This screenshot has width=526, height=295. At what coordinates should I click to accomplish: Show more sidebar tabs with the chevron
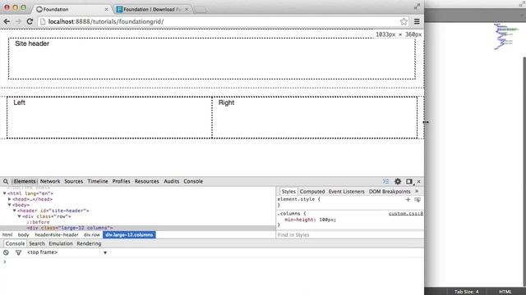click(x=417, y=191)
